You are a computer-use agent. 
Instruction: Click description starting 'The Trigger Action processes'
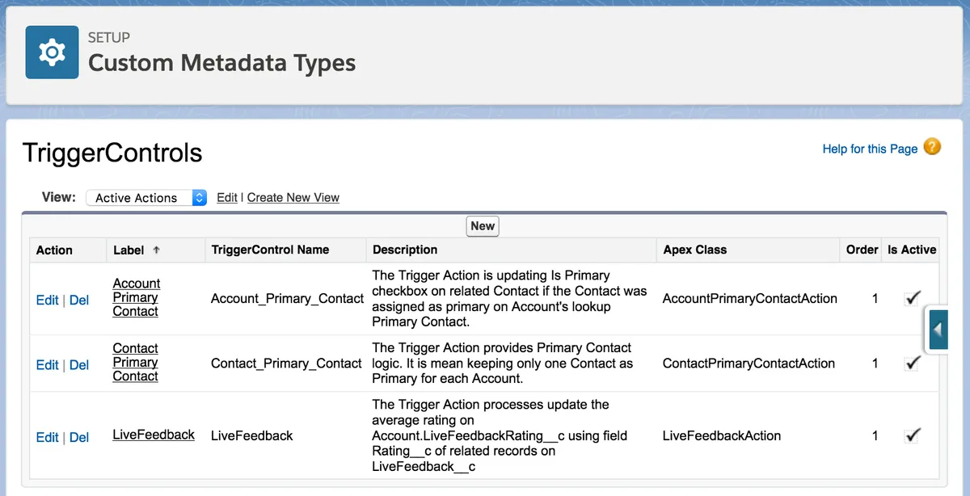pos(500,435)
